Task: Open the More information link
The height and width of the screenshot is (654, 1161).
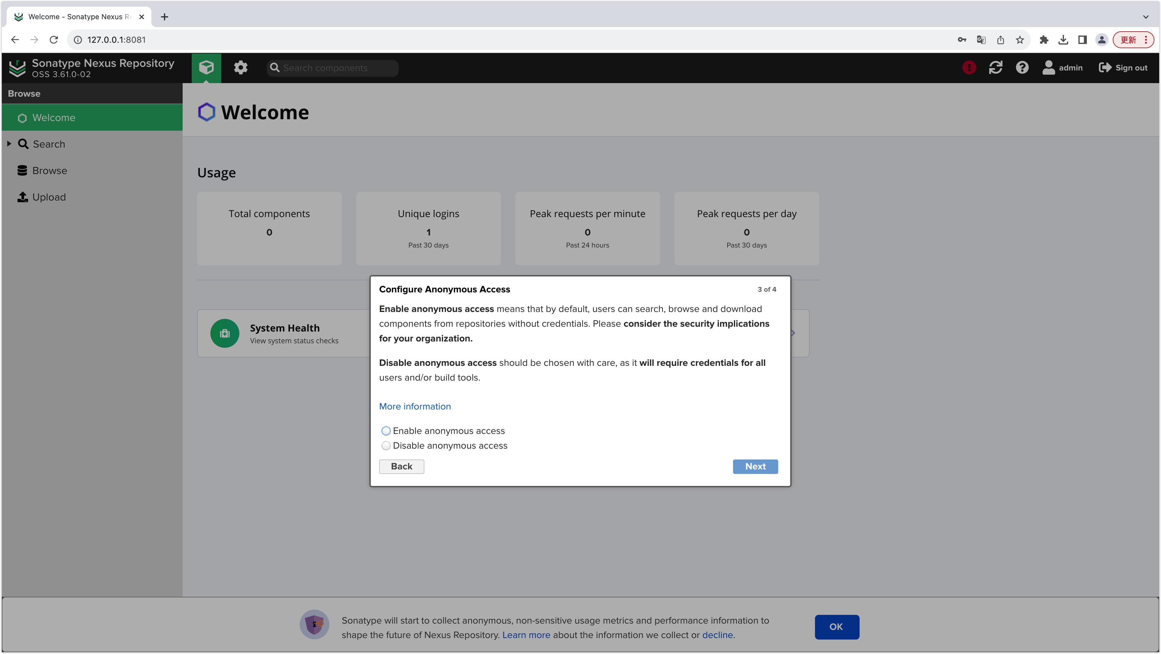Action: click(x=415, y=406)
